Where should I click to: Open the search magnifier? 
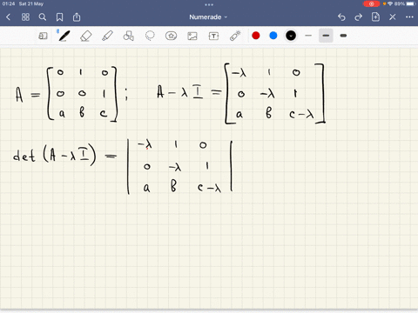click(x=43, y=17)
